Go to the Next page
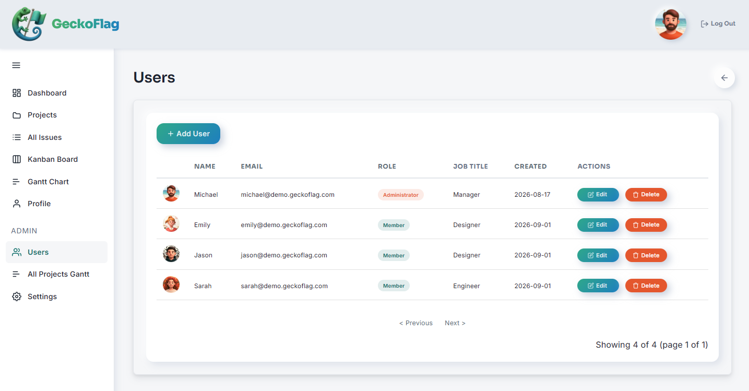Image resolution: width=749 pixels, height=391 pixels. tap(455, 323)
